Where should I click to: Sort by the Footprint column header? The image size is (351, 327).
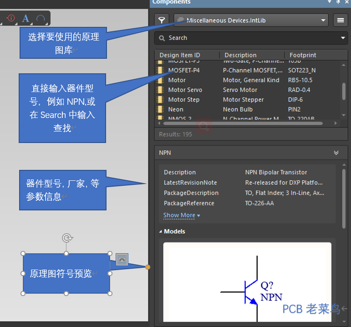[x=302, y=55]
